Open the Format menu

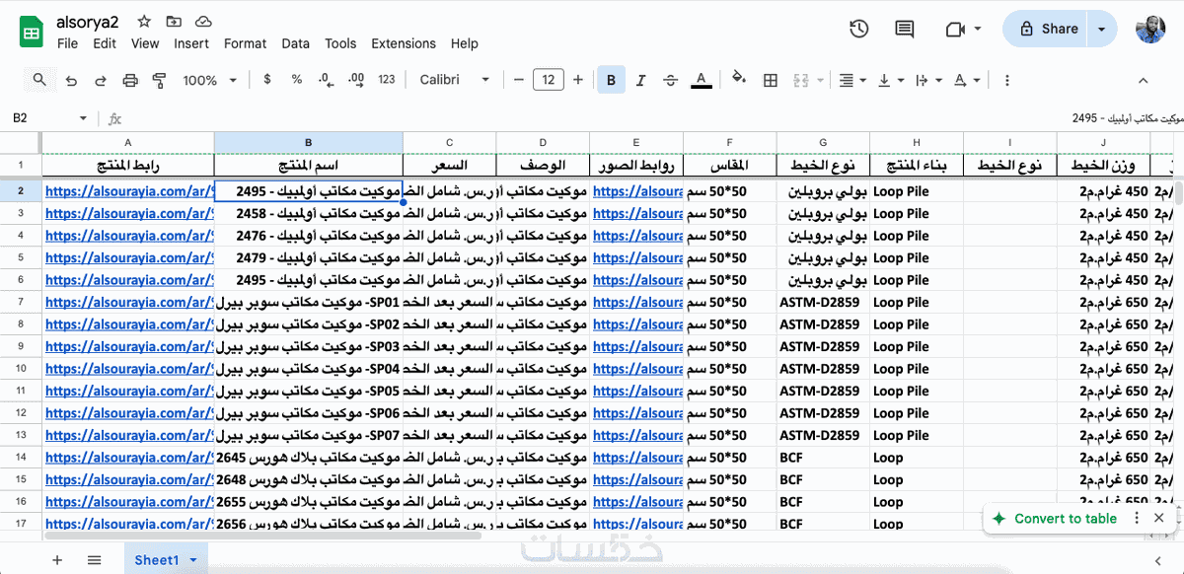245,43
